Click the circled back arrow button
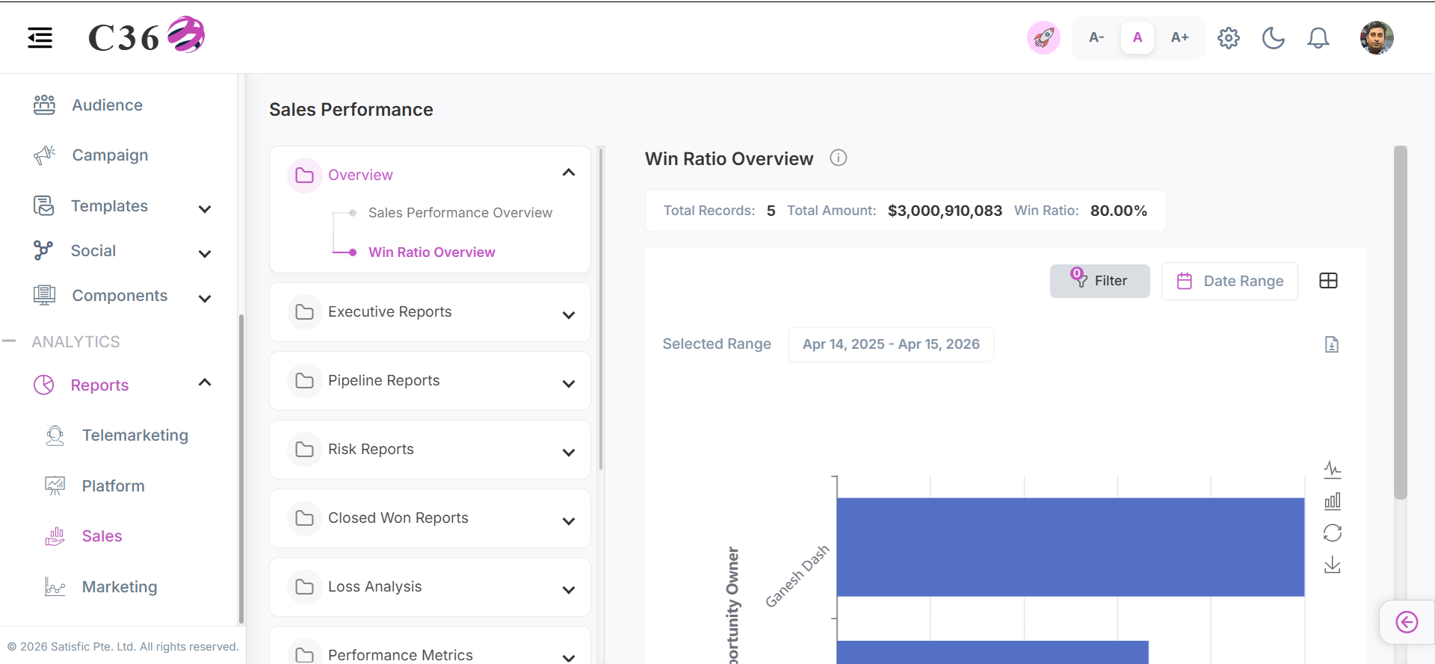Image resolution: width=1435 pixels, height=664 pixels. [x=1407, y=622]
